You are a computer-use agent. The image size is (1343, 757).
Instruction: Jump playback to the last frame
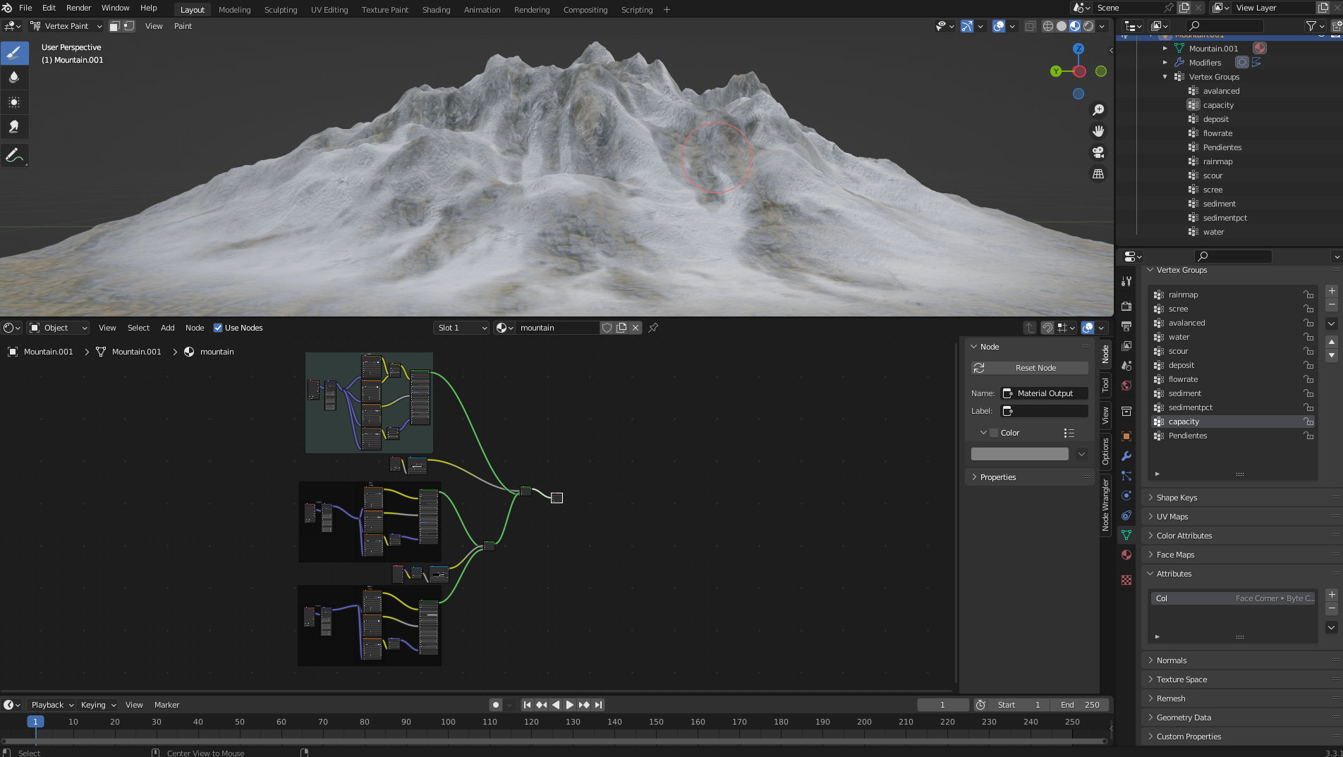(598, 704)
